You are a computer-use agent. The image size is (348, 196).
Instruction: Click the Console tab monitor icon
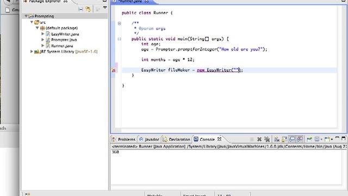(x=196, y=139)
